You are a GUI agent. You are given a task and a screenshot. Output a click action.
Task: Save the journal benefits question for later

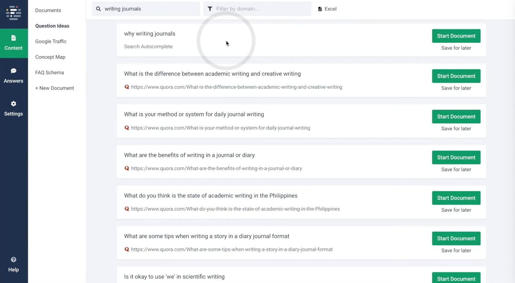[x=456, y=169]
